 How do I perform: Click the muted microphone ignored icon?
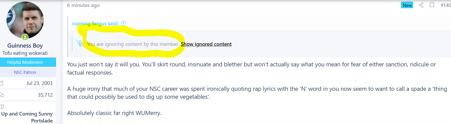tap(80, 44)
